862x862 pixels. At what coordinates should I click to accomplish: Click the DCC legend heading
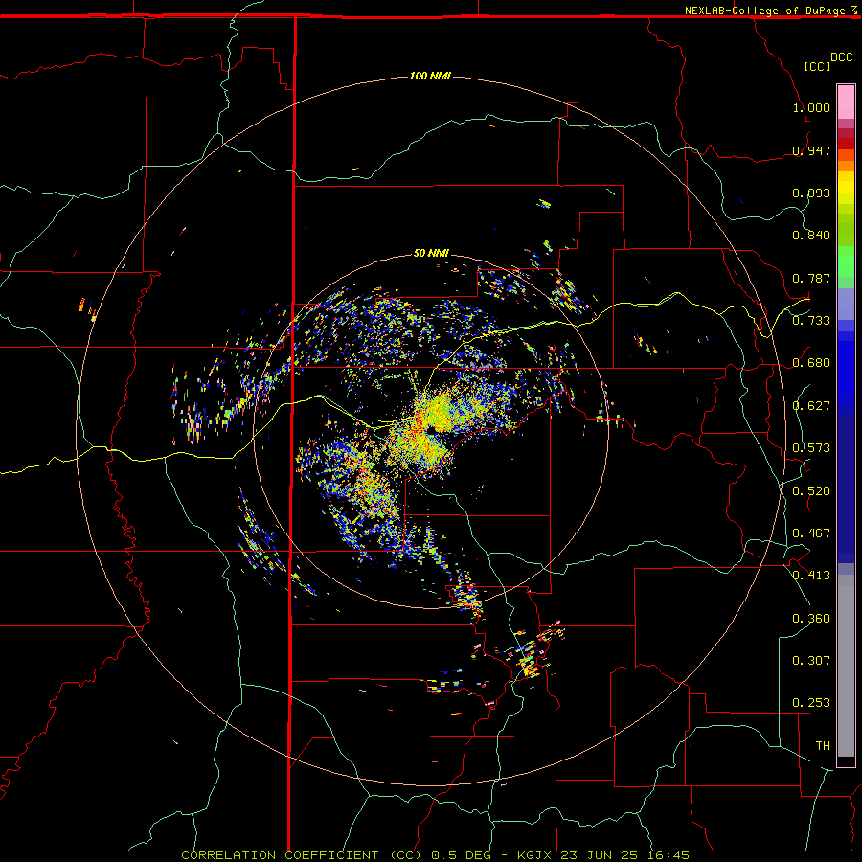[x=841, y=57]
